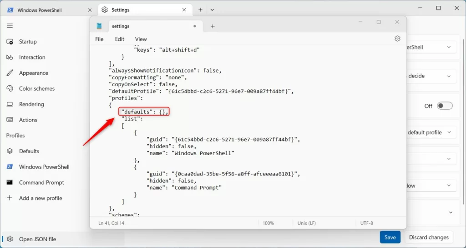Click the "defaultProfile" line in editor
The image size is (466, 248).
click(201, 91)
